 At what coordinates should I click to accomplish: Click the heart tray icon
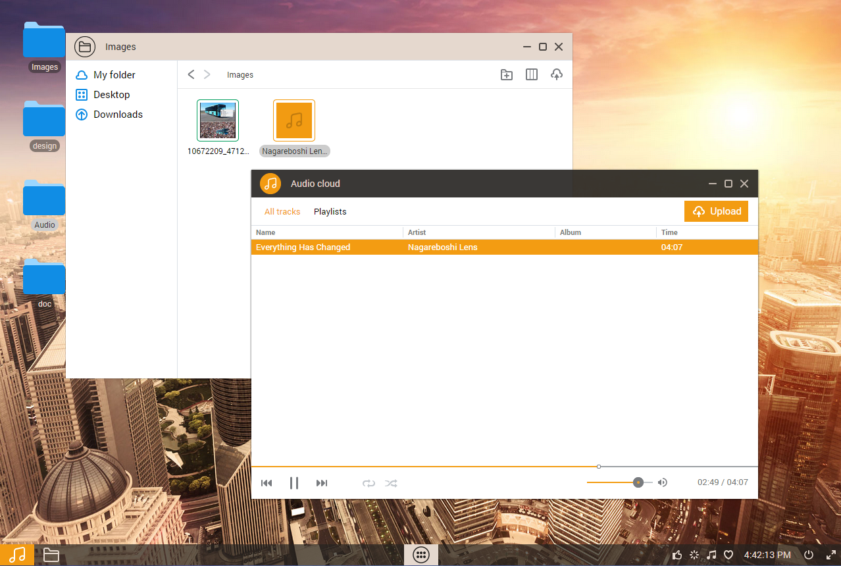pyautogui.click(x=728, y=555)
